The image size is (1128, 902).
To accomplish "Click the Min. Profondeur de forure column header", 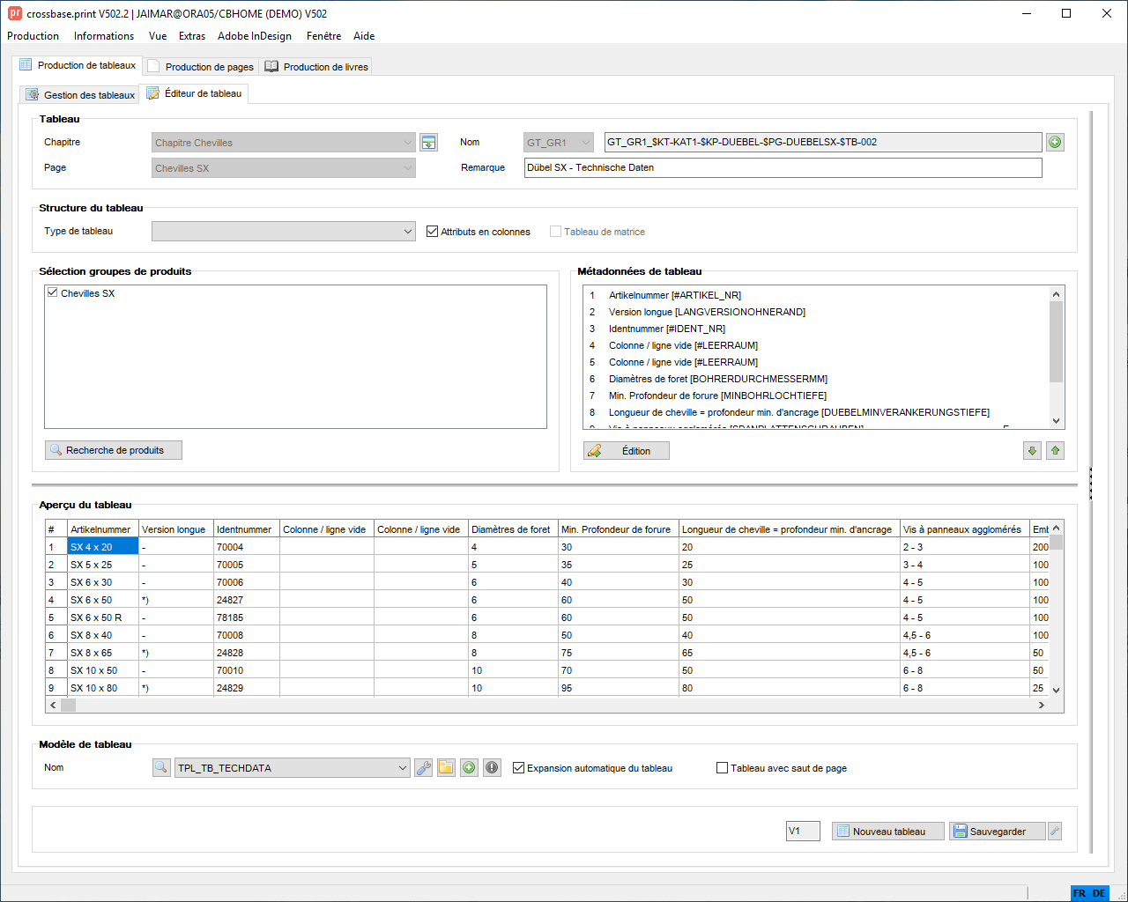I will coord(618,529).
